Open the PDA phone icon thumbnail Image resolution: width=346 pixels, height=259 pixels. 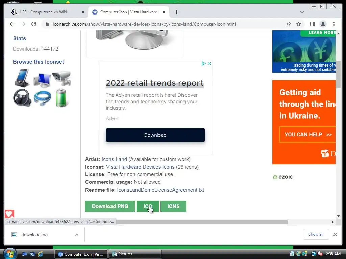[x=22, y=78]
